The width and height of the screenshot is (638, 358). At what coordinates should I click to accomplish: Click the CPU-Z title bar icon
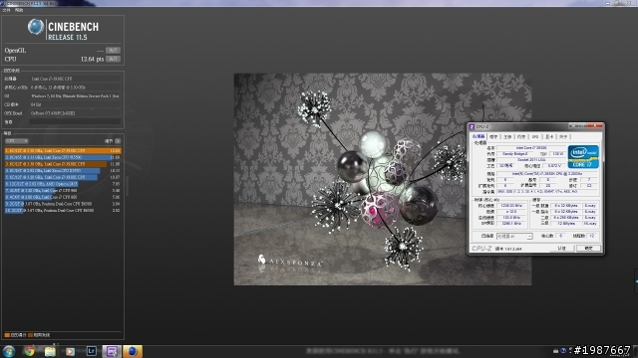(472, 126)
